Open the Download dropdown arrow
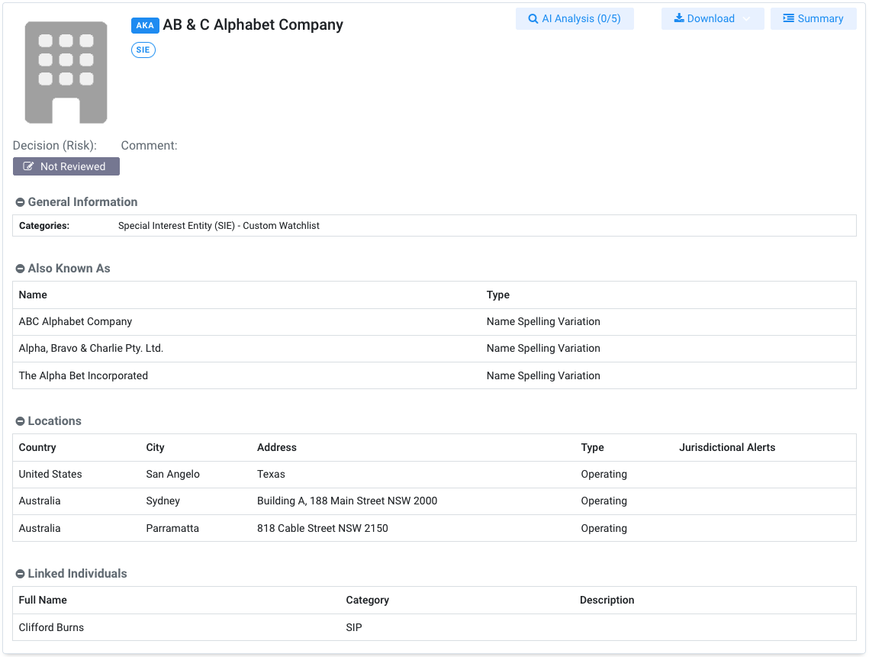This screenshot has height=657, width=869. tap(746, 19)
